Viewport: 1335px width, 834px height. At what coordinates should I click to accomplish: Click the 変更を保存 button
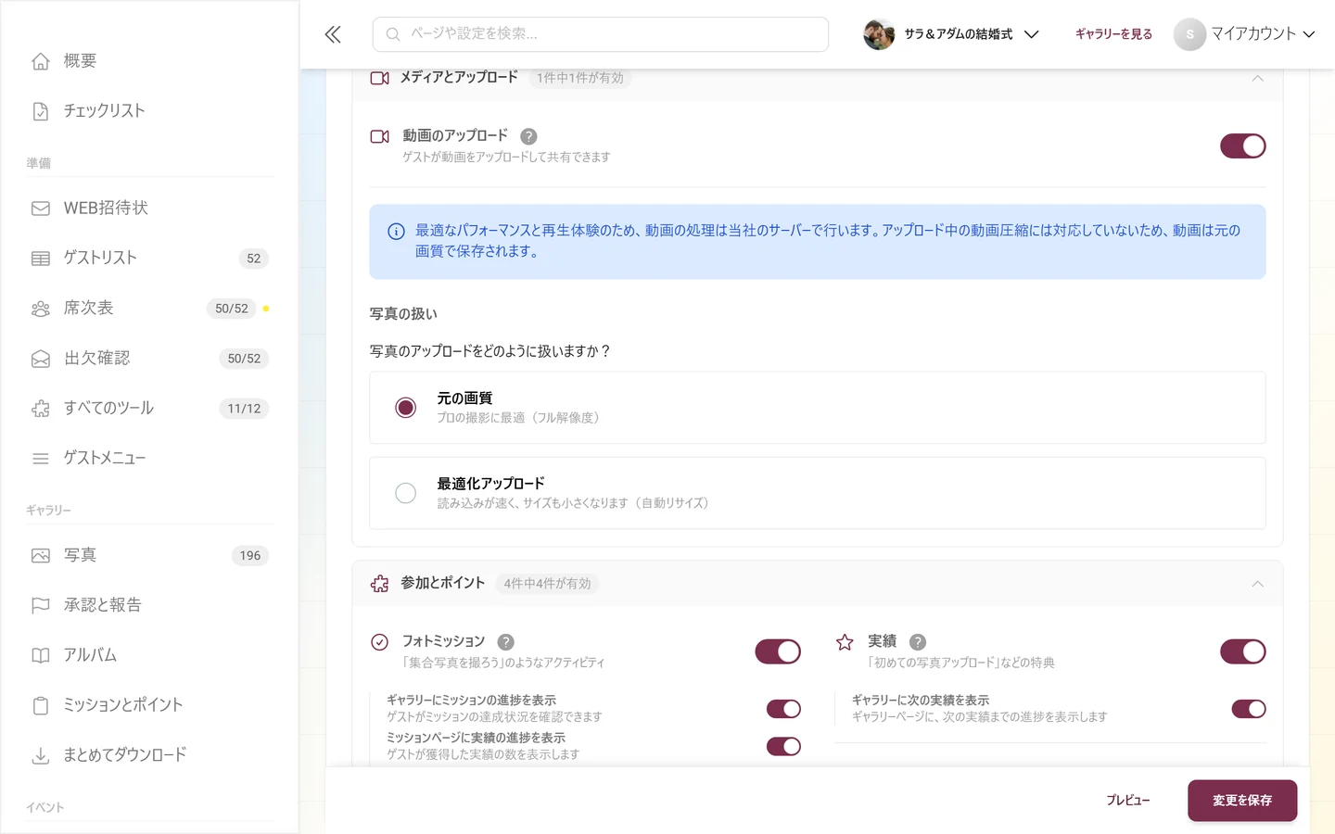tap(1242, 801)
